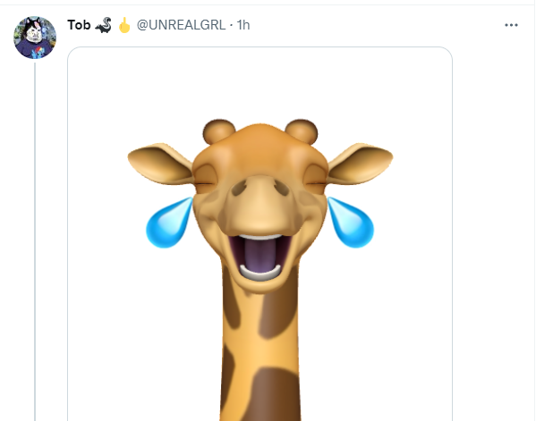The height and width of the screenshot is (421, 536).
Task: Click the giraffe's left ear
Action: pos(160,164)
